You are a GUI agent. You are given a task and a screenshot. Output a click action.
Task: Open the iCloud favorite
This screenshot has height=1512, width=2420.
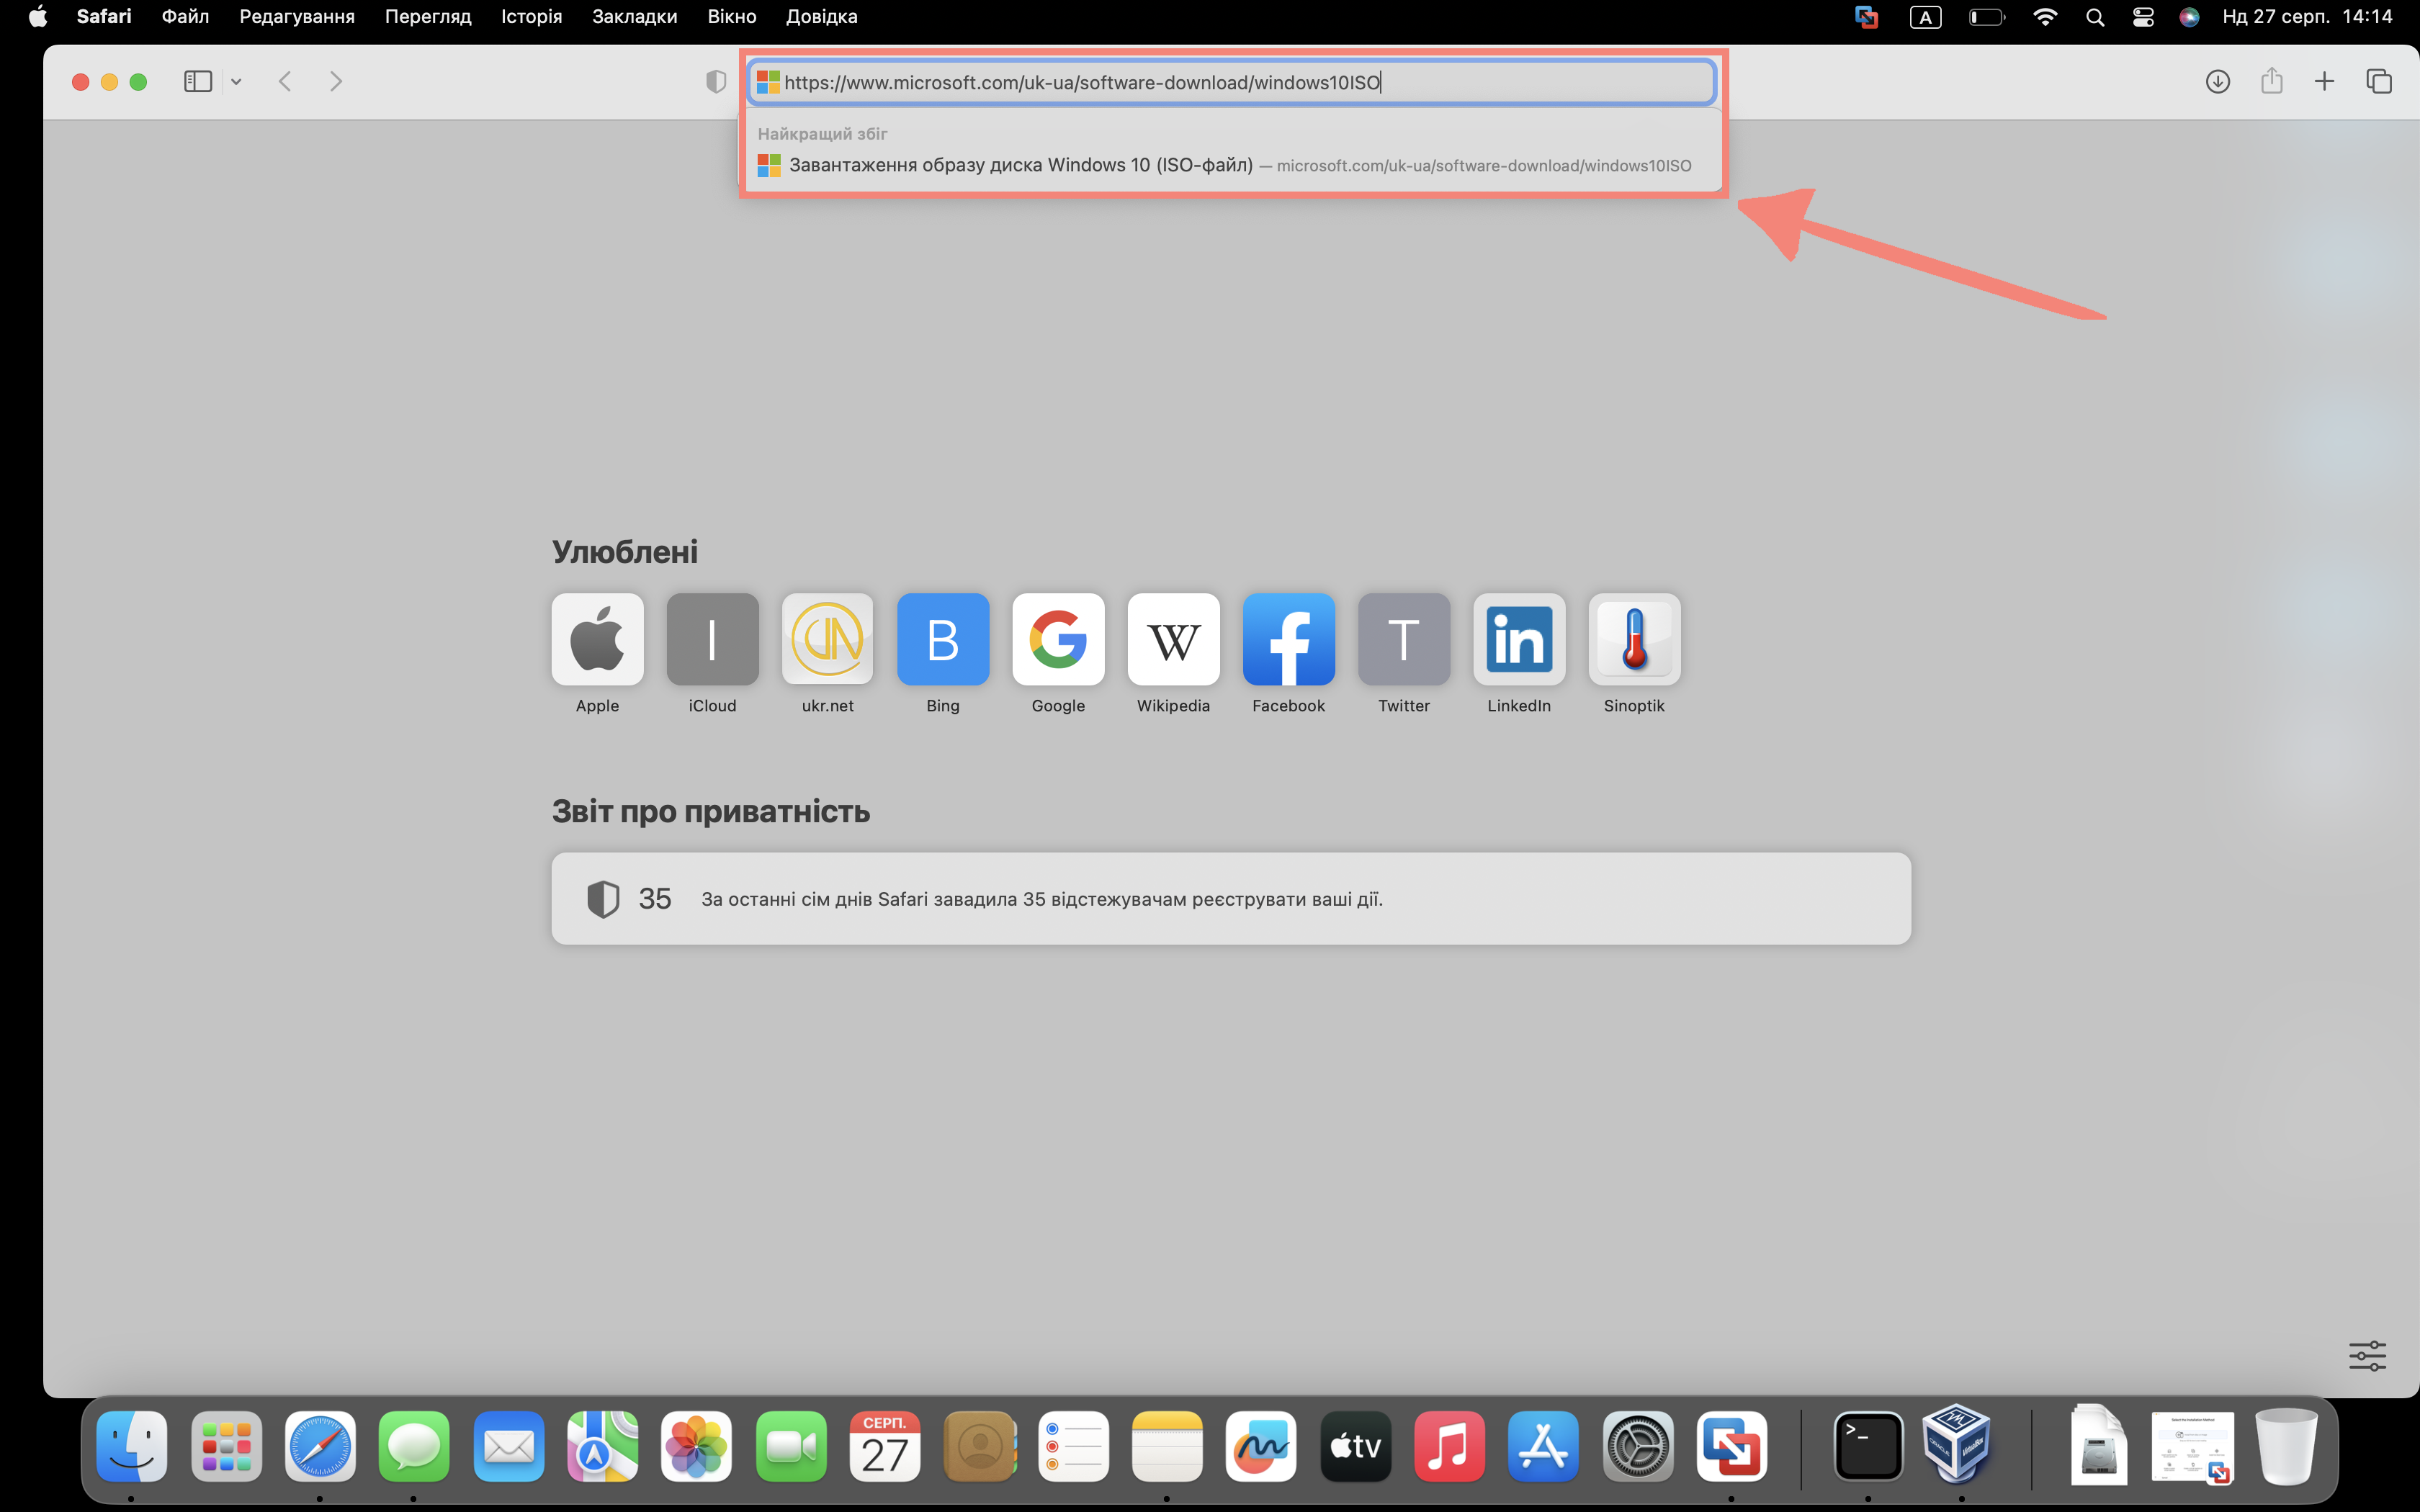point(712,639)
